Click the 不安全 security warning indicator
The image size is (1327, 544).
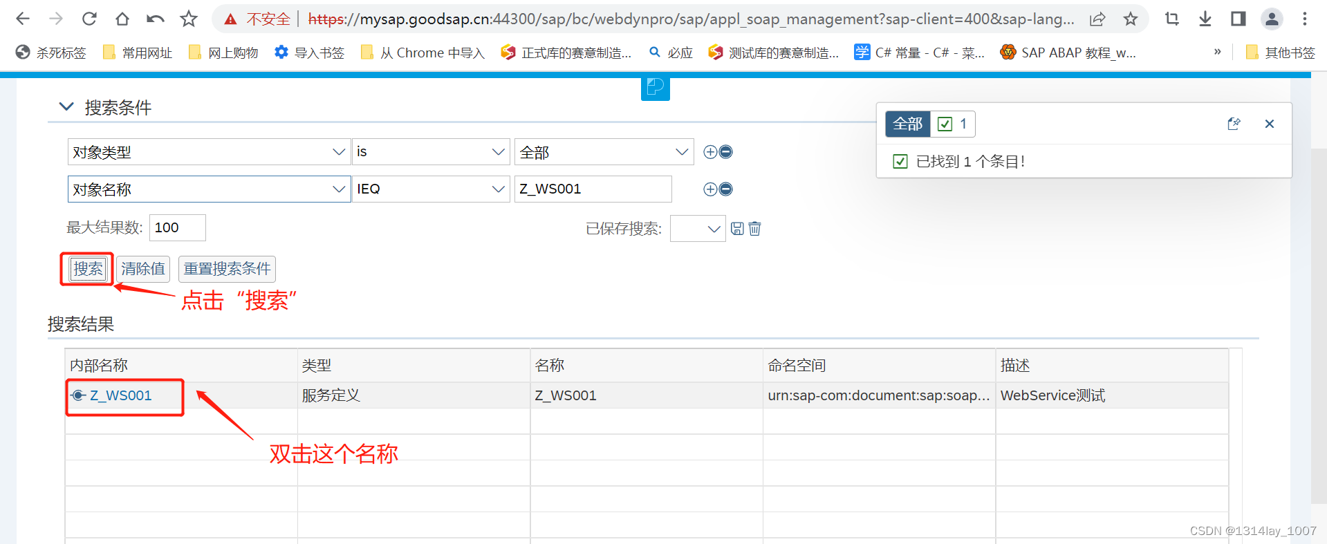click(x=257, y=19)
